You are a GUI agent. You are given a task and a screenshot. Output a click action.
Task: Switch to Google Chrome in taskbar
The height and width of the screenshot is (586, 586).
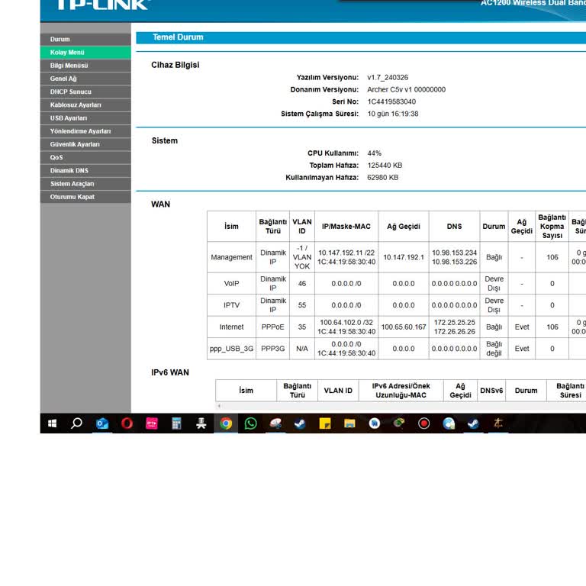tap(226, 423)
